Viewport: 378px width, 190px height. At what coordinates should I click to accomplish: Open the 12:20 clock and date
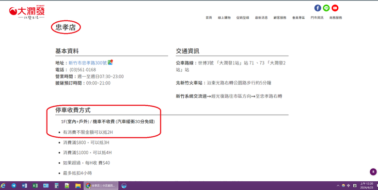pyautogui.click(x=366, y=186)
